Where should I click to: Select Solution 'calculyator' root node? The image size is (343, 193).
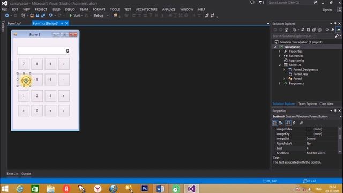tap(301, 42)
